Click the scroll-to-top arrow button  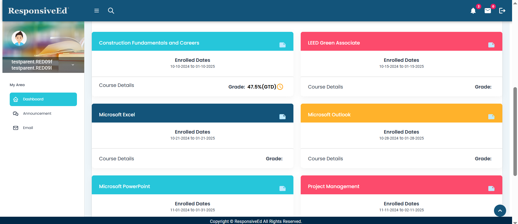point(500,211)
